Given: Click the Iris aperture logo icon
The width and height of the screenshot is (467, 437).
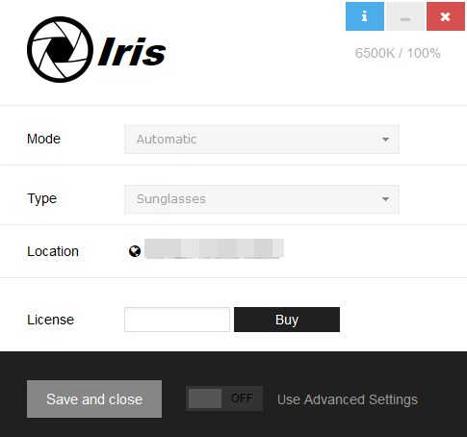Looking at the screenshot, I should click(60, 49).
